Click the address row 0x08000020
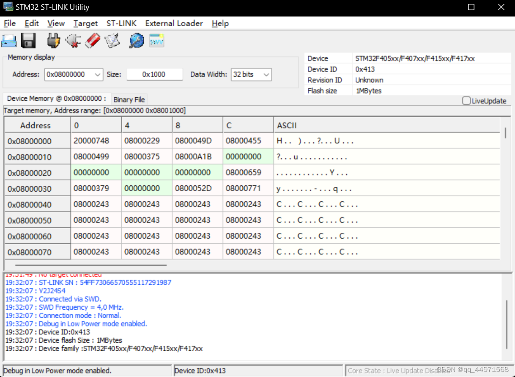515x377 pixels. (38, 173)
